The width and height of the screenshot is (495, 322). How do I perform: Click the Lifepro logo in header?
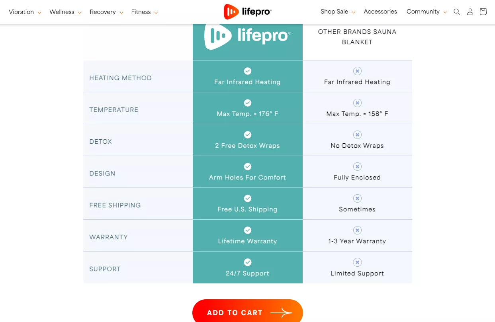247,12
